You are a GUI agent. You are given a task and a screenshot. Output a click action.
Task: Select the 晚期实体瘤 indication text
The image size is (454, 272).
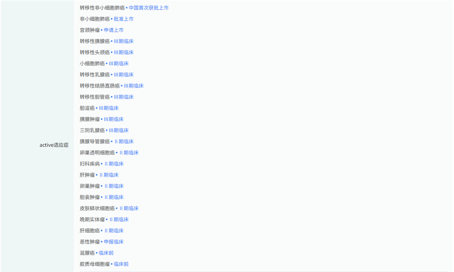pyautogui.click(x=92, y=219)
